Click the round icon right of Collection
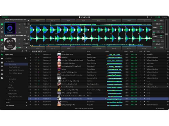The width and height of the screenshot is (169, 126). click(x=26, y=58)
